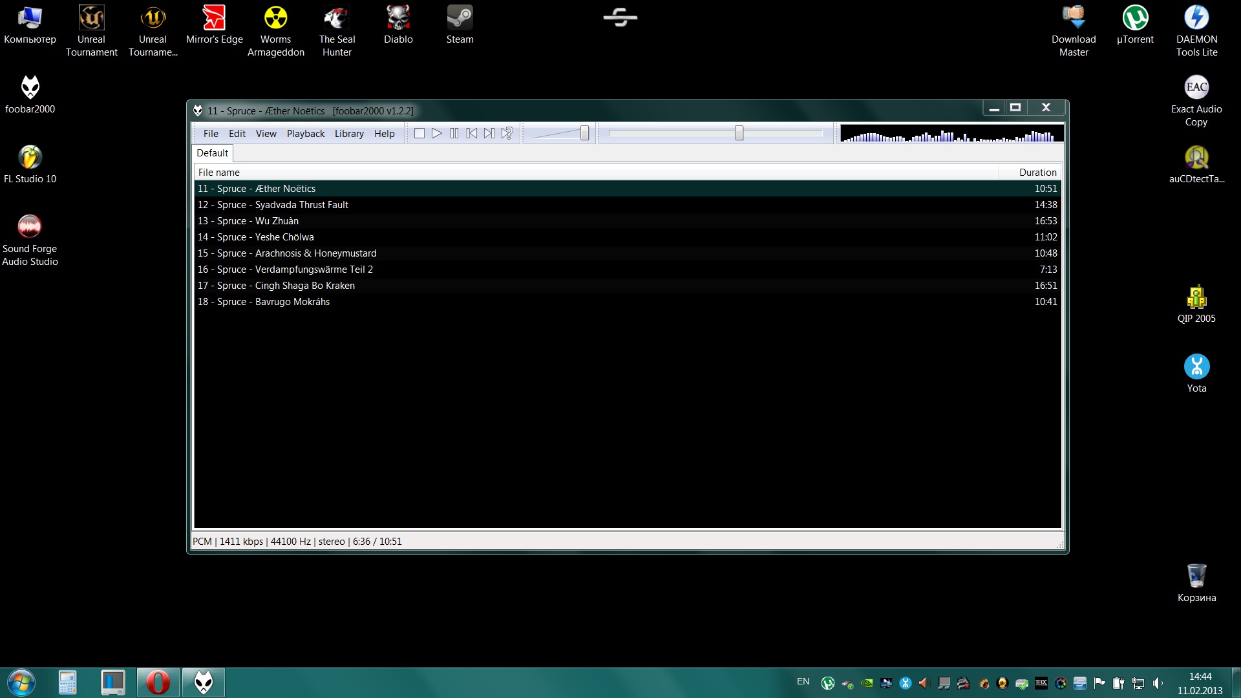Open the Action Center flag icon
The height and width of the screenshot is (698, 1241).
click(x=1099, y=683)
